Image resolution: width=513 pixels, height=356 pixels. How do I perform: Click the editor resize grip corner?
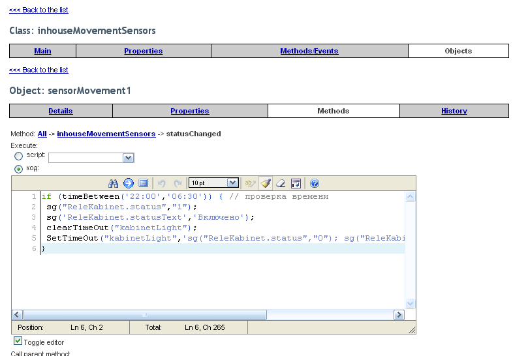pyautogui.click(x=412, y=330)
